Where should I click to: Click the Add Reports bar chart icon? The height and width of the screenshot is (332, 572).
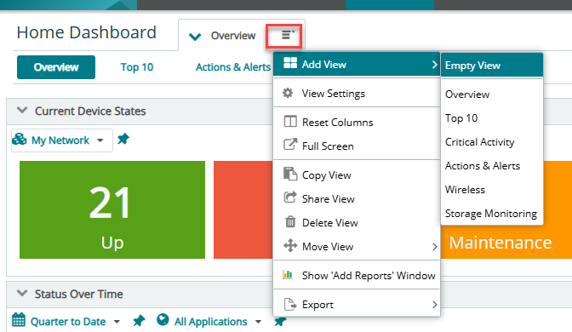tap(288, 274)
